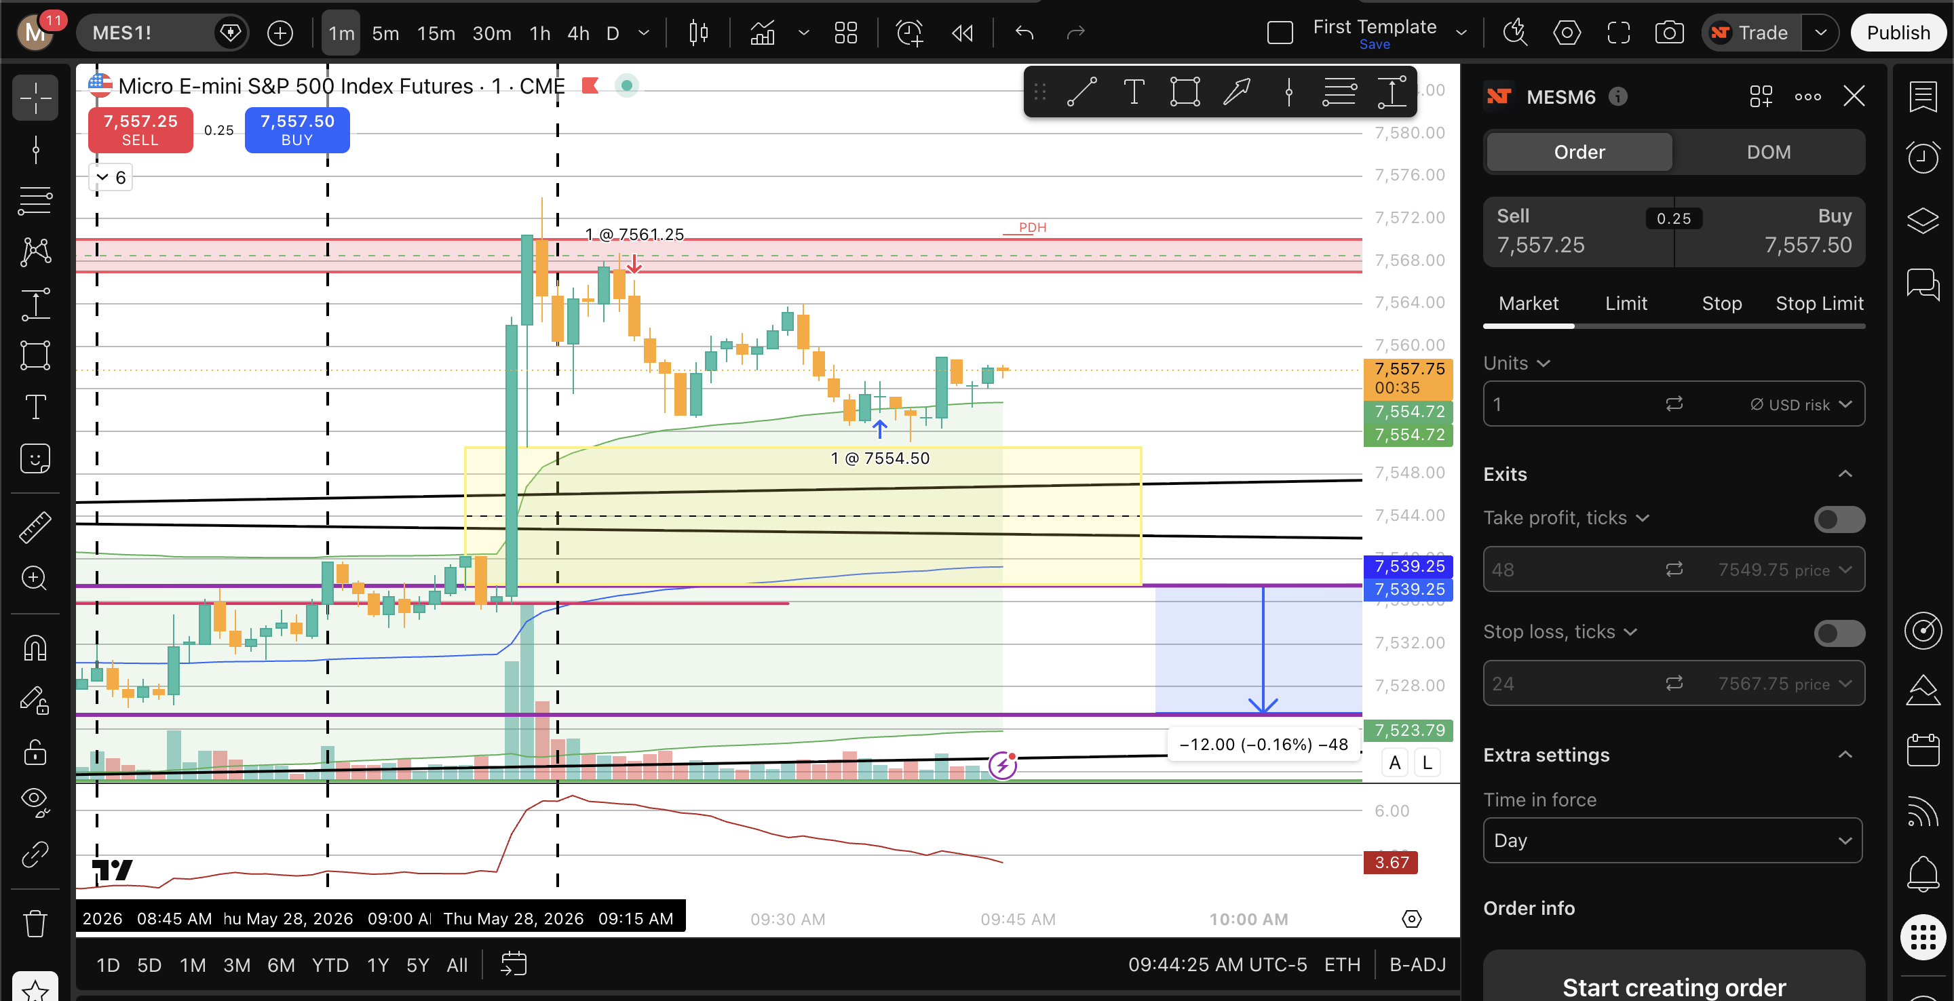Viewport: 1954px width, 1001px height.
Task: Open the Trade broker dropdown arrow
Action: (x=1820, y=33)
